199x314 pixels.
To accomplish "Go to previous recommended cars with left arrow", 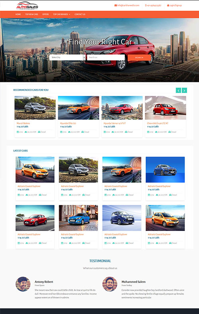I will click(x=178, y=90).
